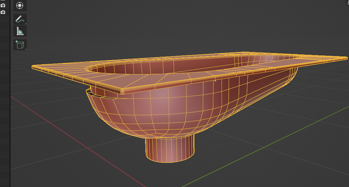
Task: Pick the Add Cube tool
Action: tap(20, 45)
